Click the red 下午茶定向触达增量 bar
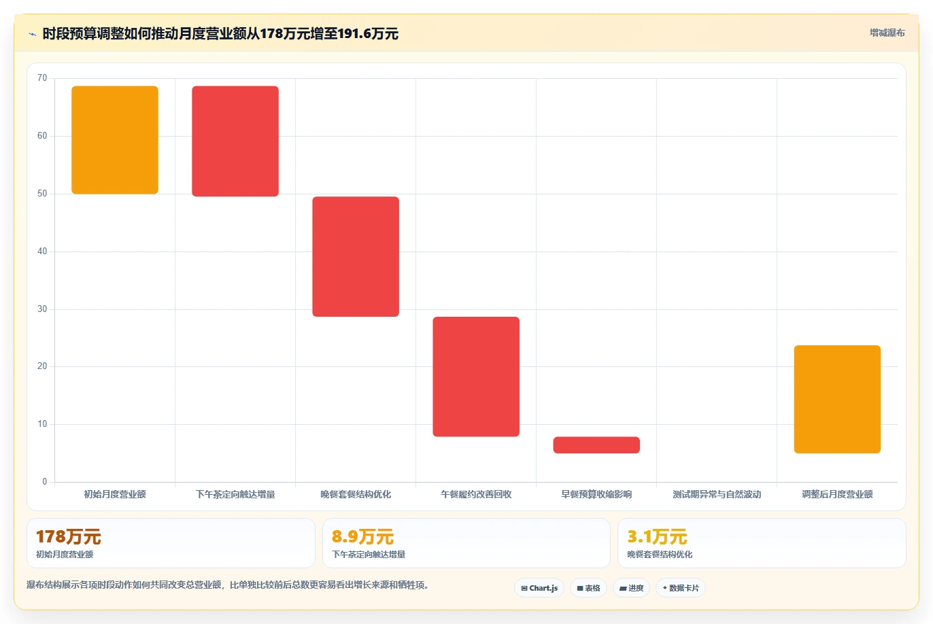 tap(235, 141)
